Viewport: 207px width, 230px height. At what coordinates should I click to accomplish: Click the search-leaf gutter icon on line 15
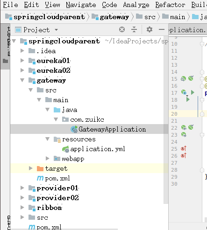183,79
